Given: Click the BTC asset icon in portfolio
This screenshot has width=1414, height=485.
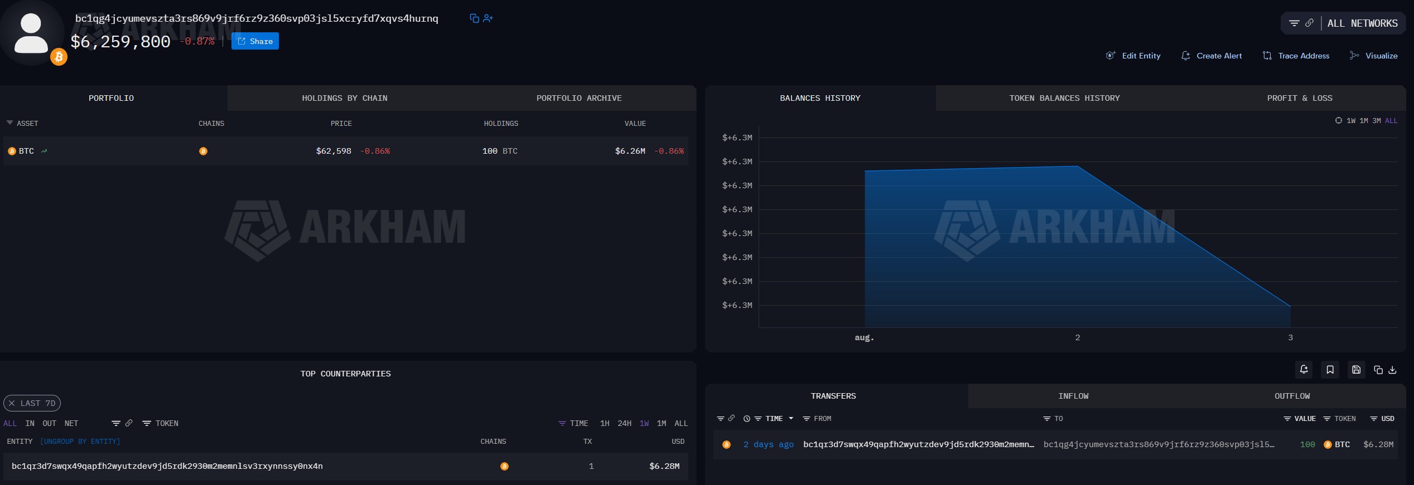Looking at the screenshot, I should pyautogui.click(x=12, y=151).
